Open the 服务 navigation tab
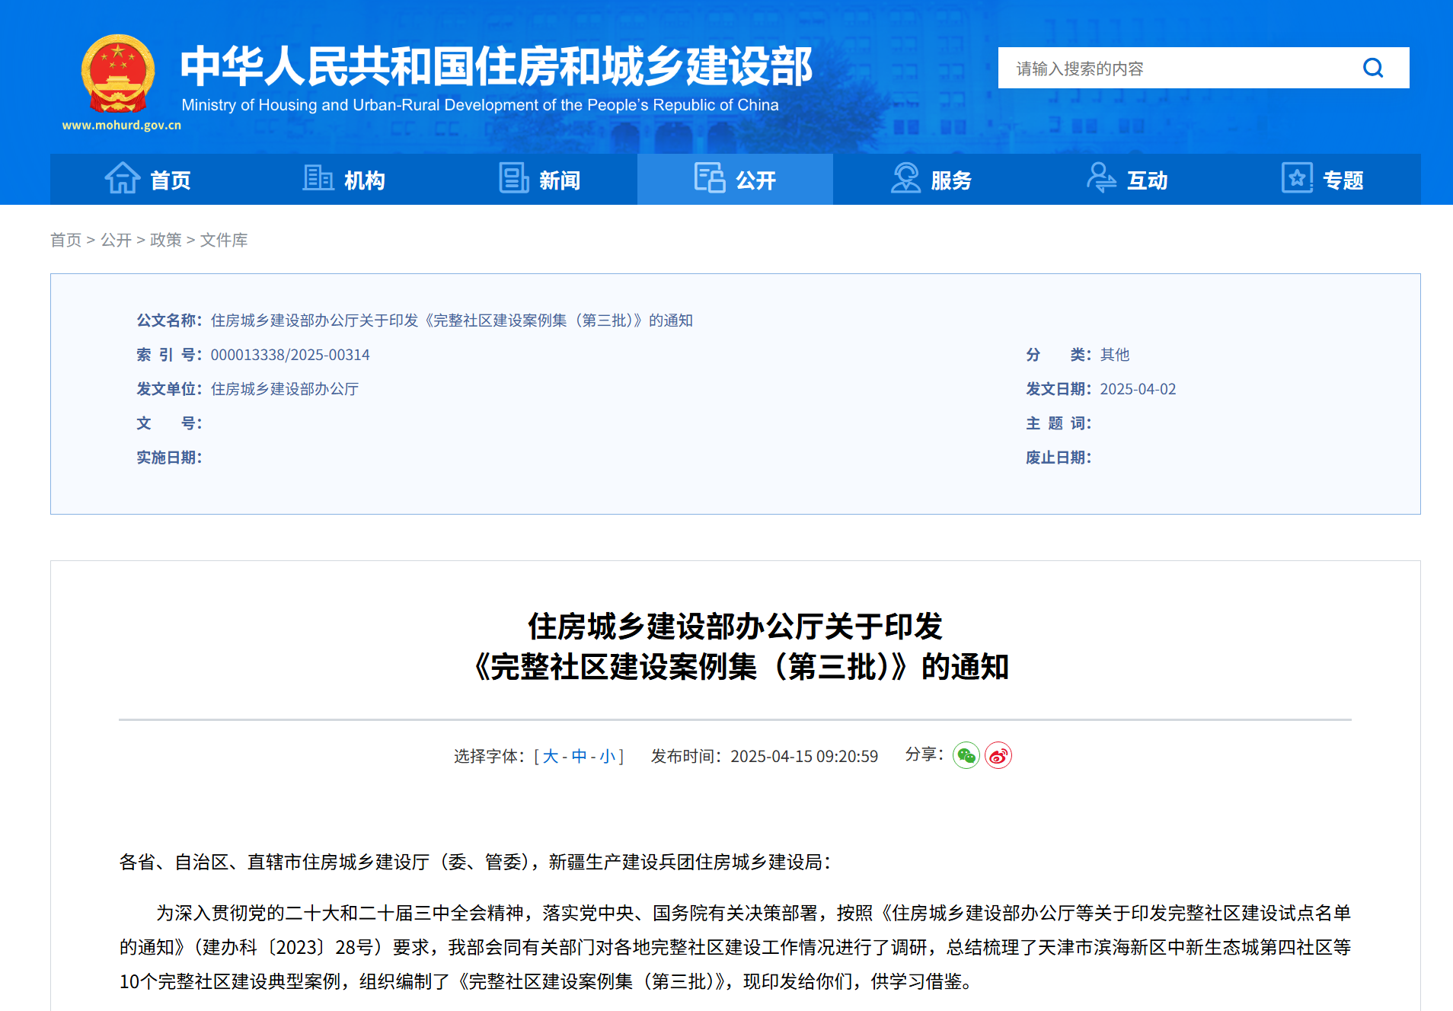The width and height of the screenshot is (1453, 1011). (931, 180)
